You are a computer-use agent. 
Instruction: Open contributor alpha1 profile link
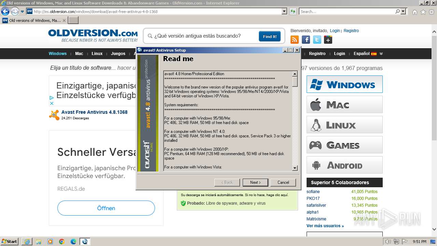pyautogui.click(x=312, y=212)
